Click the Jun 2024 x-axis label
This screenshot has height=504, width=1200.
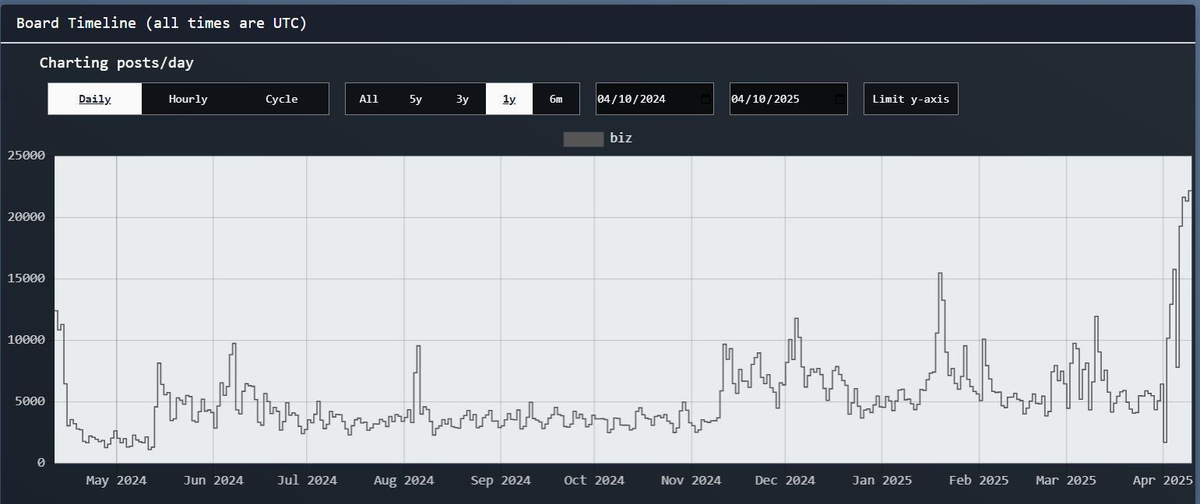point(213,481)
